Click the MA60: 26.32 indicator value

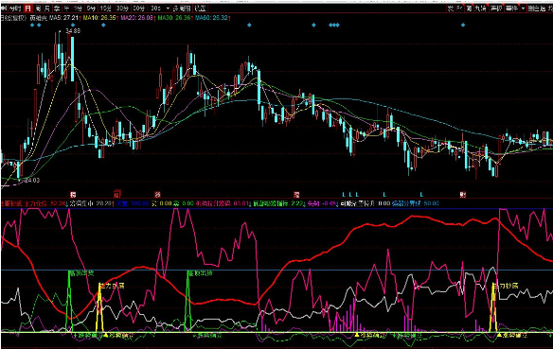click(x=211, y=18)
